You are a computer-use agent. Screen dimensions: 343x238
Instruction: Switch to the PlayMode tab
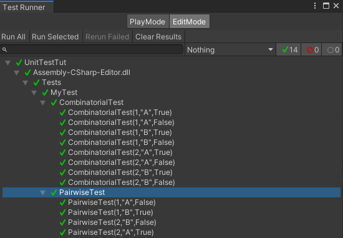147,22
